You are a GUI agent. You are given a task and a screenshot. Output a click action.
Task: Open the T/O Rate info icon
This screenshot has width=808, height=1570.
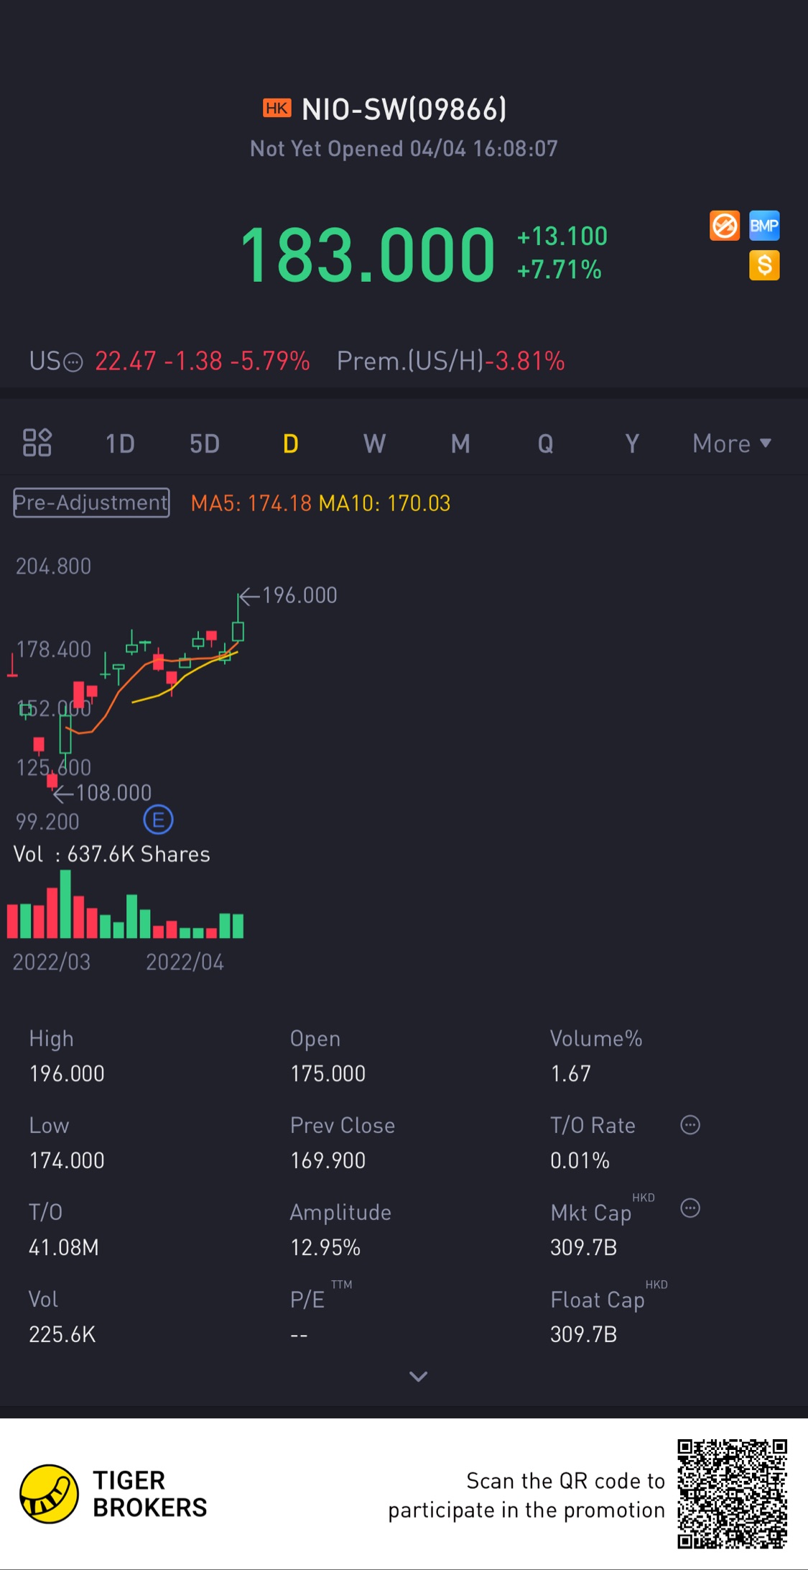tap(689, 1125)
